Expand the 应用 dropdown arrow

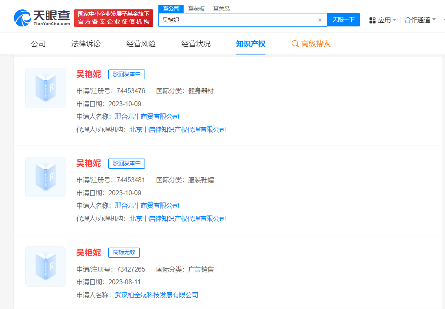coord(395,20)
